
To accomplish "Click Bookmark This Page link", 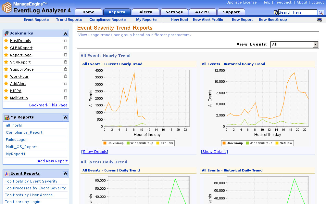I will point(48,105).
